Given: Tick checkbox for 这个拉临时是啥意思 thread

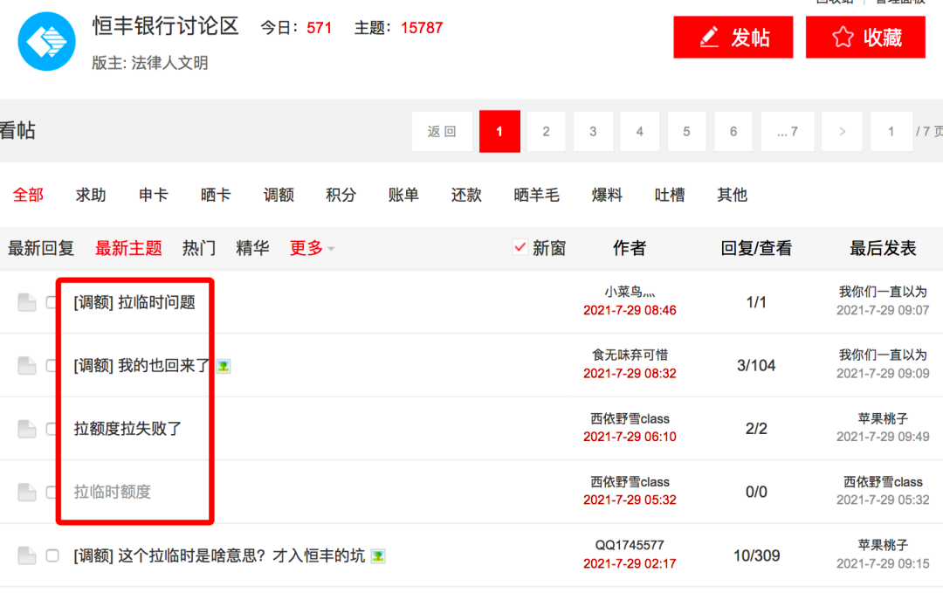Looking at the screenshot, I should pyautogui.click(x=52, y=555).
